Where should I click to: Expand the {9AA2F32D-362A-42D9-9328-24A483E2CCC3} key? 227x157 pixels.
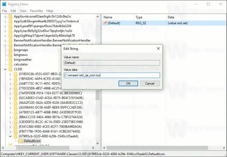pos(10,103)
